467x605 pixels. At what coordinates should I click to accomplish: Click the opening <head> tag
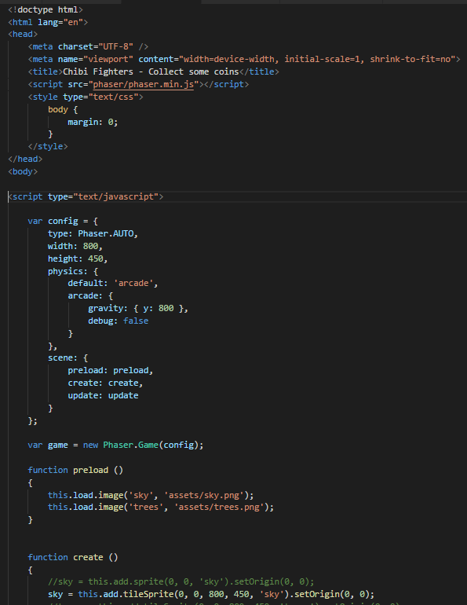(x=23, y=34)
